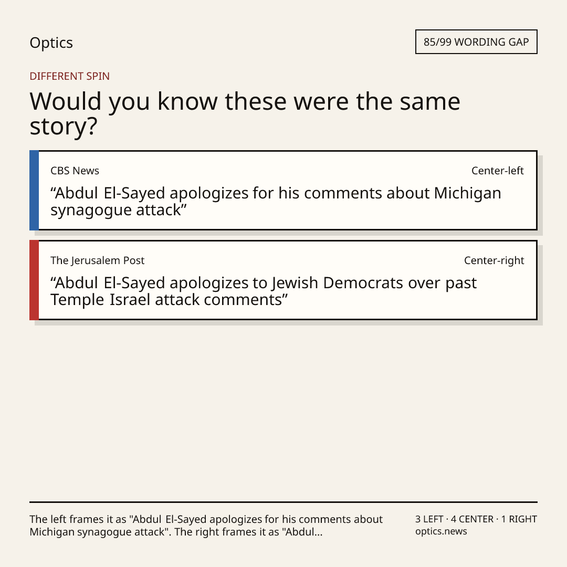Select the blue left-bias color bar
Screen dimensions: 567x567
coord(34,190)
